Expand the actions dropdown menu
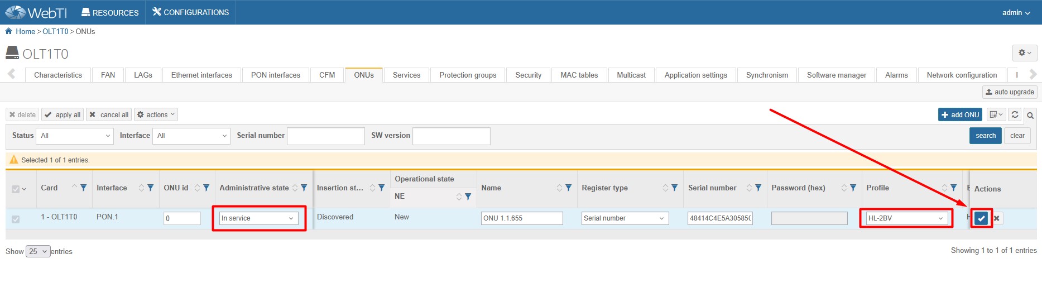The height and width of the screenshot is (292, 1042). point(156,115)
